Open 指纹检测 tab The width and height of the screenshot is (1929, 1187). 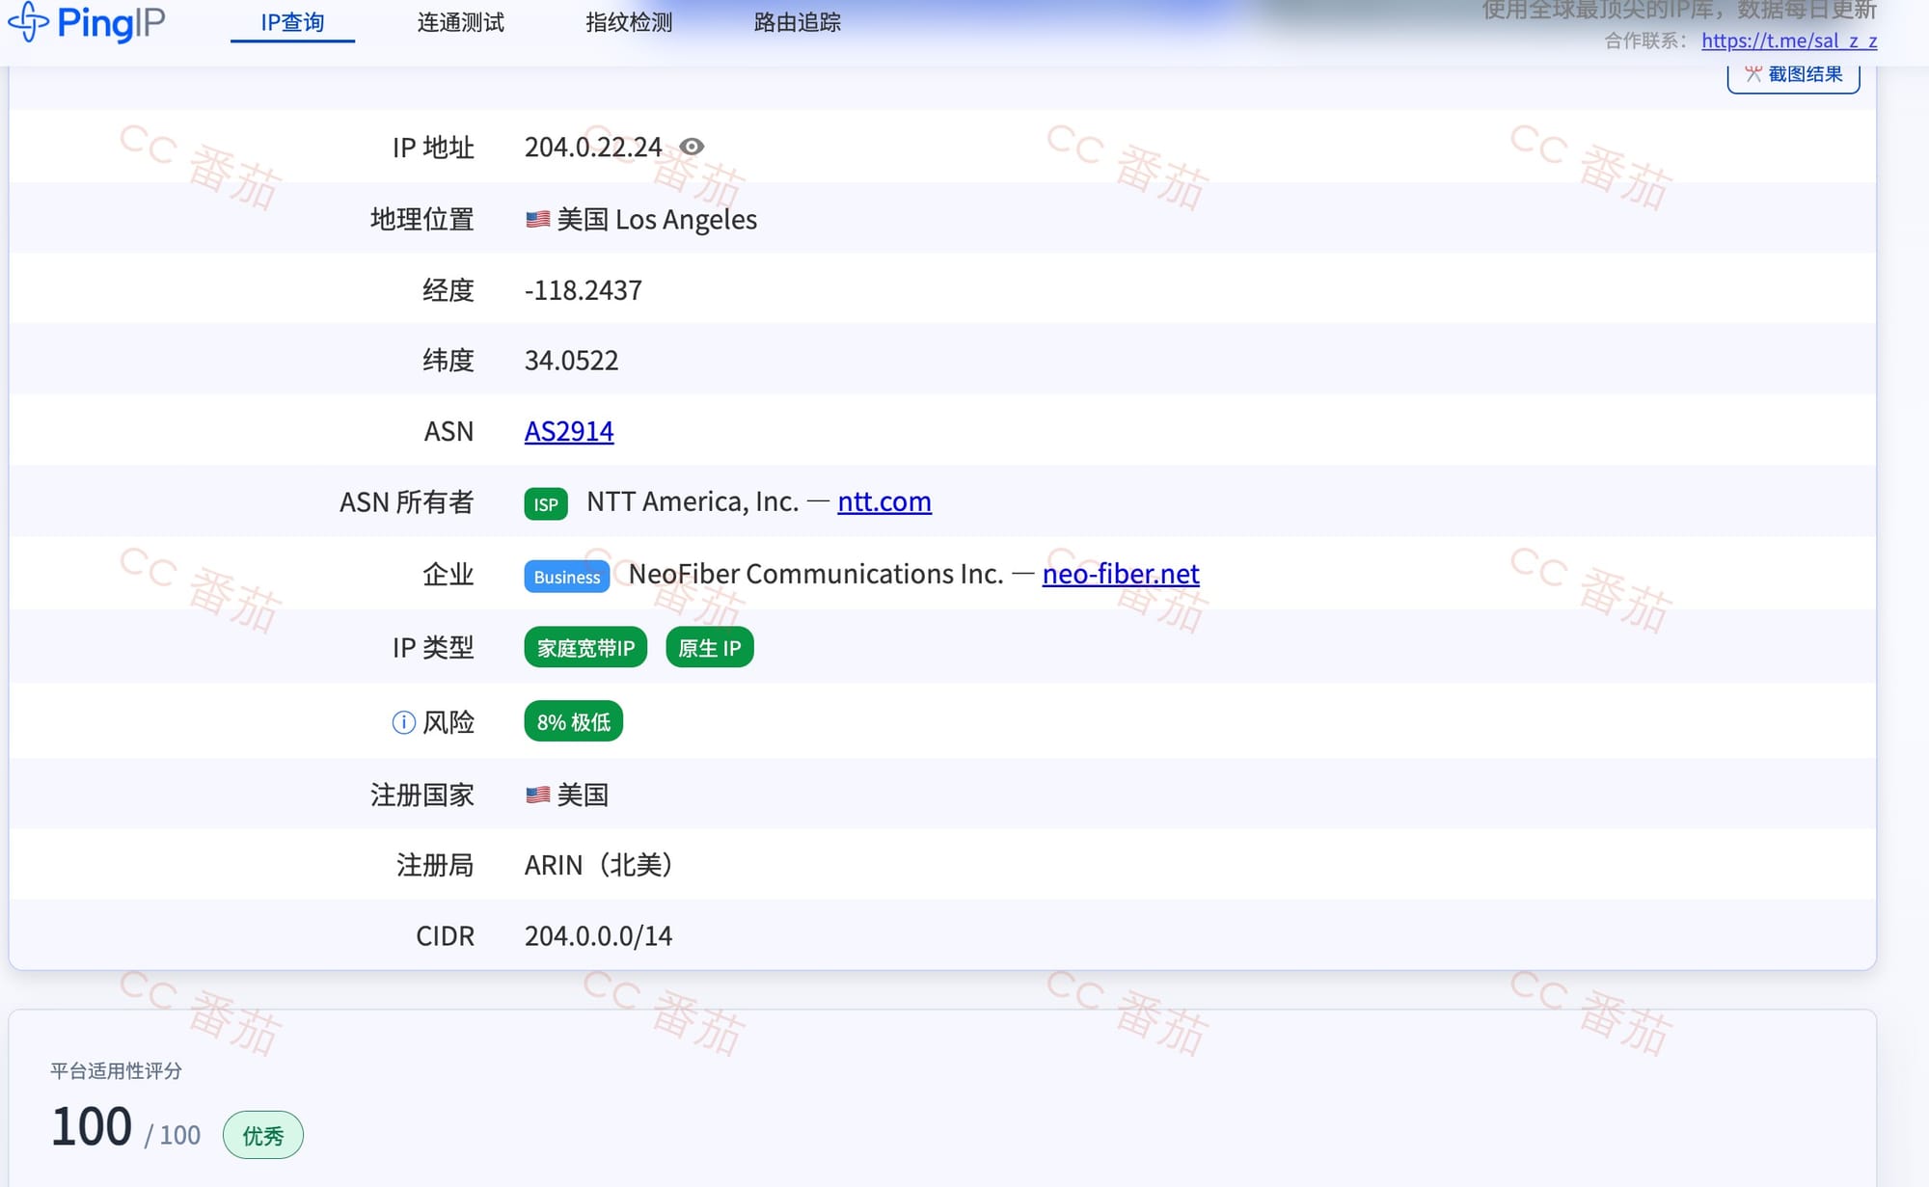(x=629, y=22)
